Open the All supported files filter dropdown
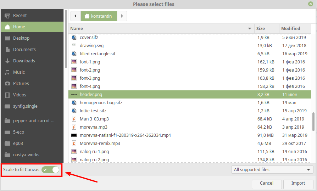The image size is (317, 191). [x=272, y=170]
